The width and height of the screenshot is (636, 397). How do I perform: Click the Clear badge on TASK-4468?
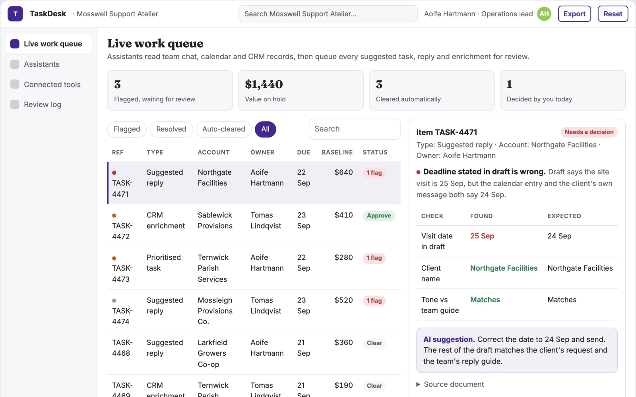coord(374,343)
